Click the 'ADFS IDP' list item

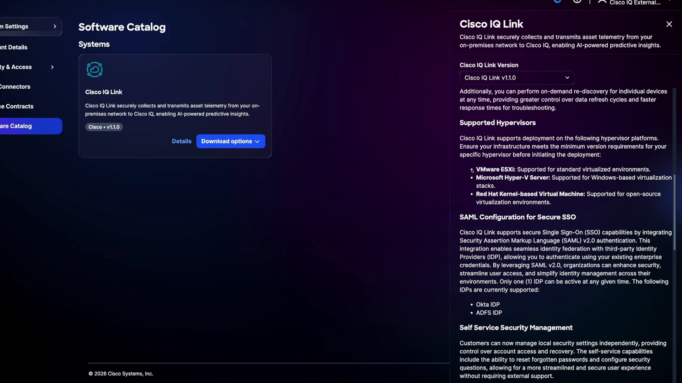pos(489,313)
